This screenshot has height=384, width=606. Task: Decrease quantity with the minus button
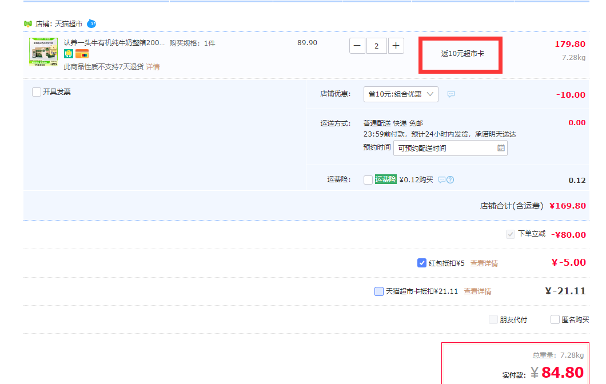click(x=357, y=46)
